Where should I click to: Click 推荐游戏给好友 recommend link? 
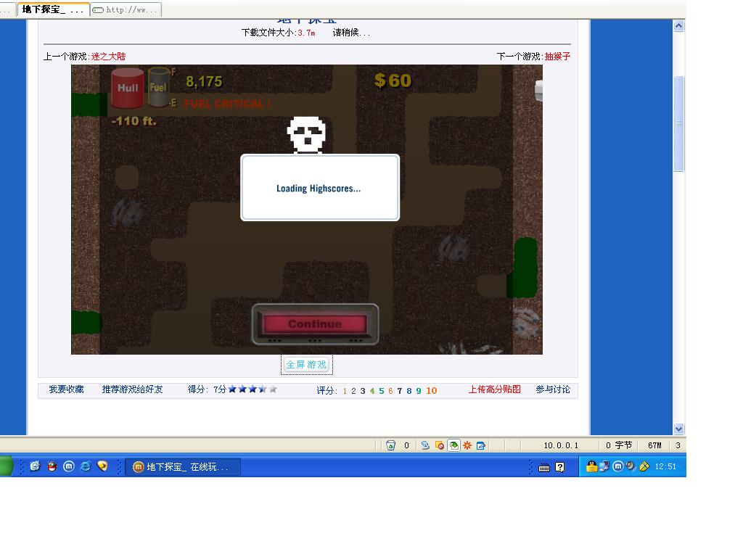click(132, 389)
